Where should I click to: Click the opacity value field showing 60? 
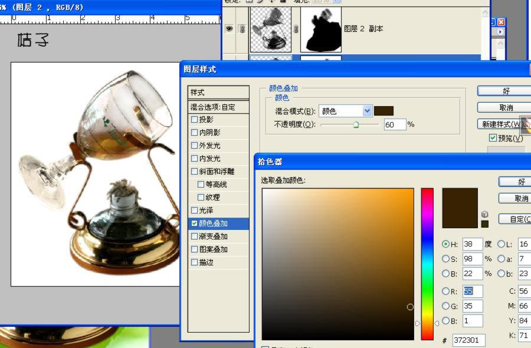click(395, 124)
